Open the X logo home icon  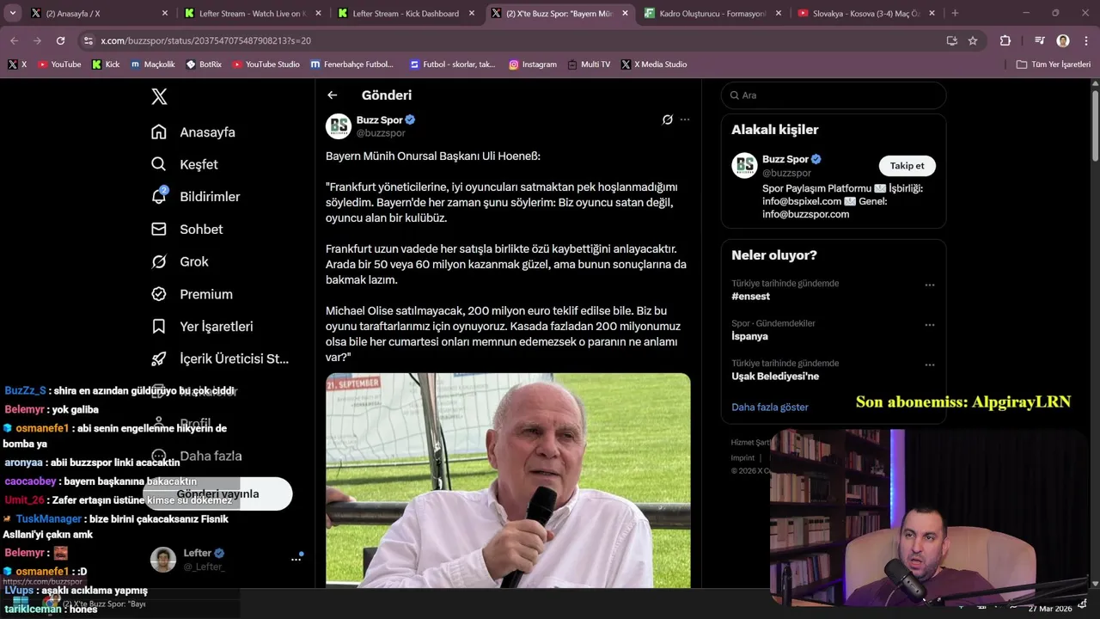pyautogui.click(x=159, y=96)
